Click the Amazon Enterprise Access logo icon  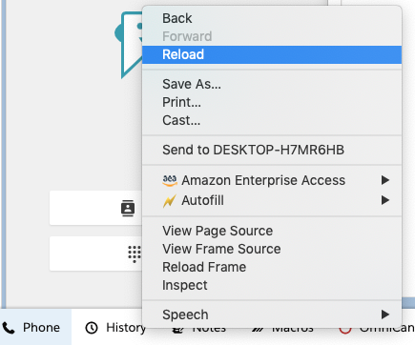coord(170,180)
